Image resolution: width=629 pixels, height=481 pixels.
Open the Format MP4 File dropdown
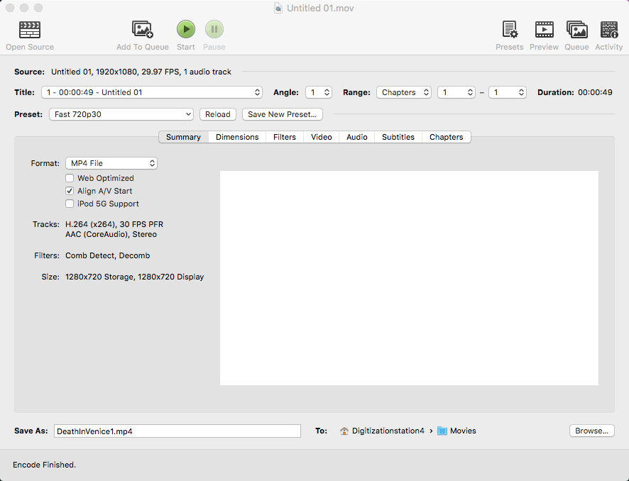[x=111, y=163]
